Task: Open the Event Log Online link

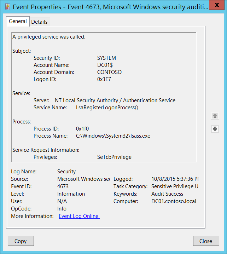Action: point(79,216)
